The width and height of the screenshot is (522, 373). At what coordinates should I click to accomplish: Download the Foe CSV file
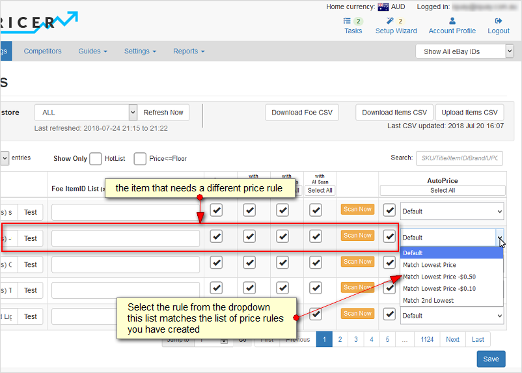coord(302,113)
